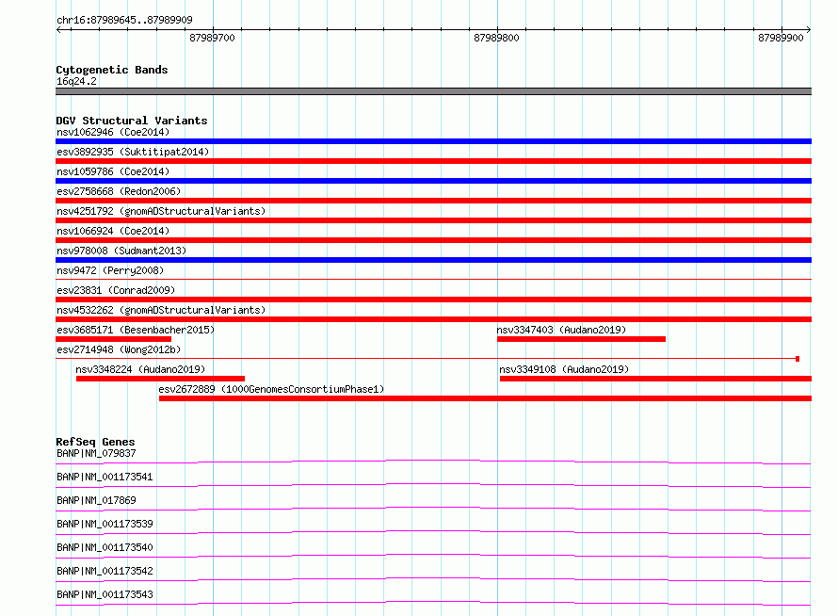Image resolution: width=838 pixels, height=616 pixels.
Task: Click the red bar under nsv4532262
Action: 433,319
